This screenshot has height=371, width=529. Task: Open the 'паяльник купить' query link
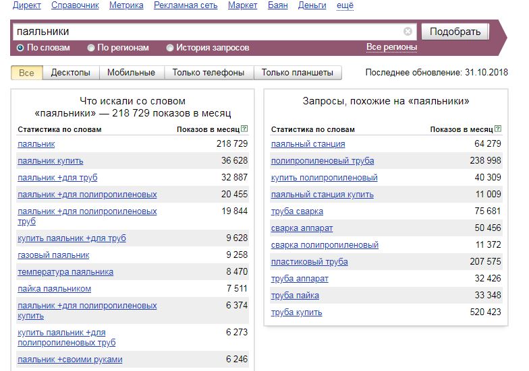click(50, 161)
